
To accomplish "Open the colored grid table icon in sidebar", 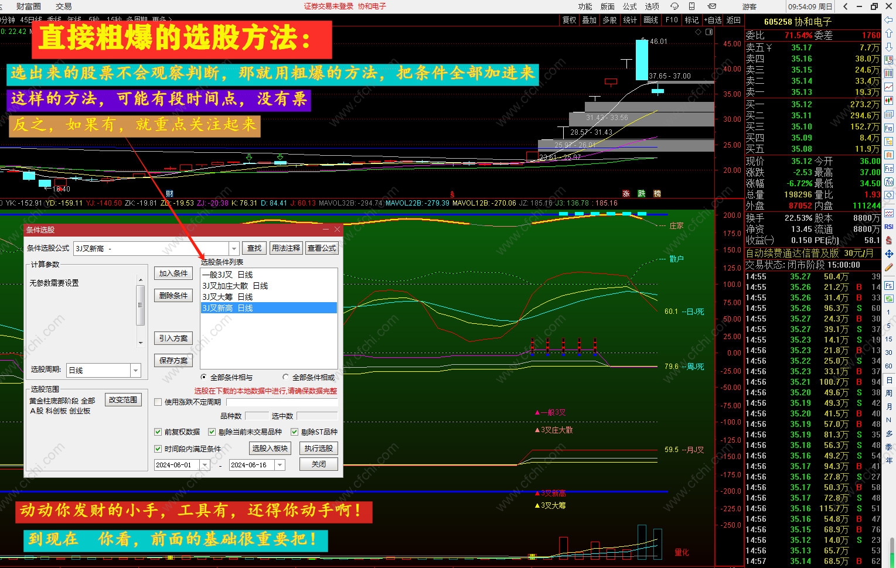I will pos(889,73).
